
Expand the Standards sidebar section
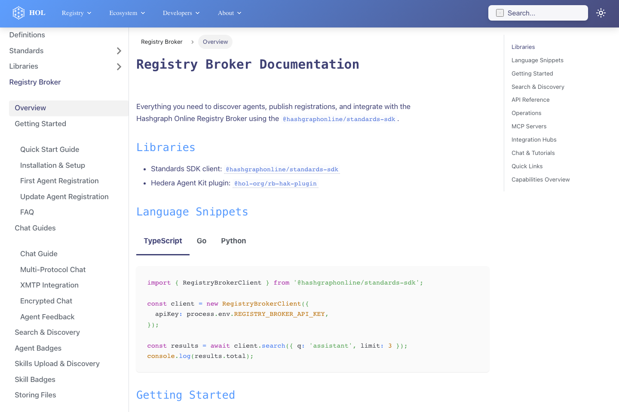[x=119, y=51]
